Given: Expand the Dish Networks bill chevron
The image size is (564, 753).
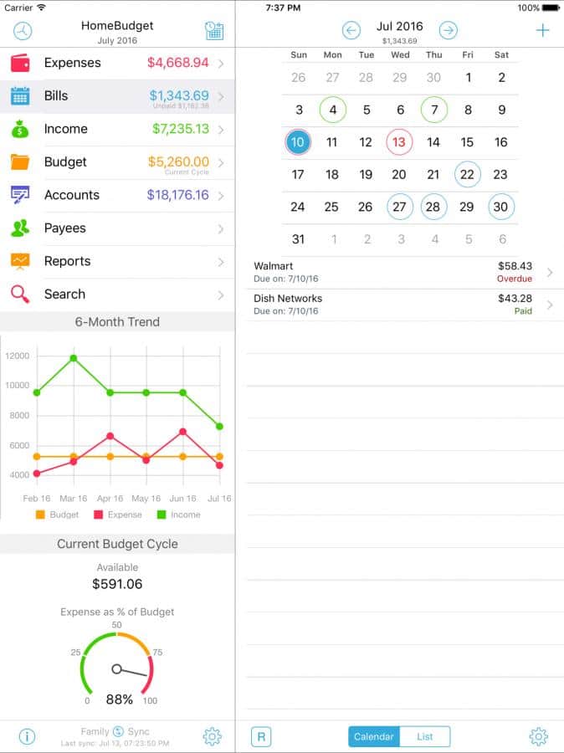Looking at the screenshot, I should tap(550, 305).
